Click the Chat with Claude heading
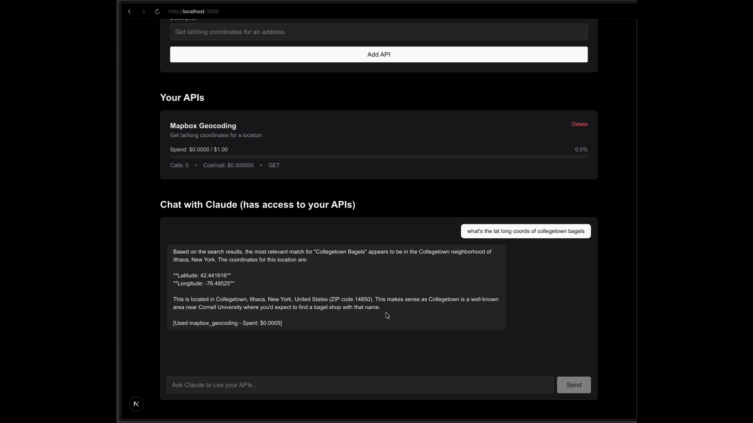Viewport: 753px width, 423px height. 257,204
